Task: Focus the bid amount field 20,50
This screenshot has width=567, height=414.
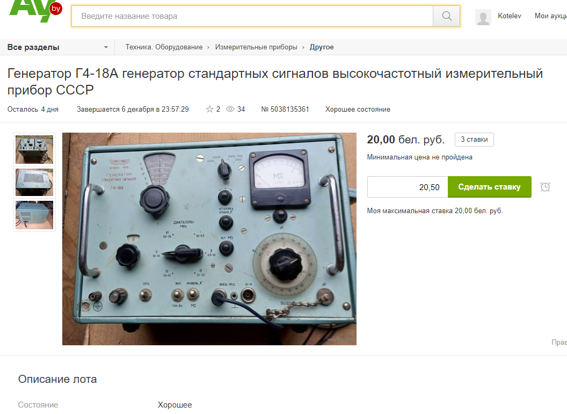Action: (x=408, y=187)
